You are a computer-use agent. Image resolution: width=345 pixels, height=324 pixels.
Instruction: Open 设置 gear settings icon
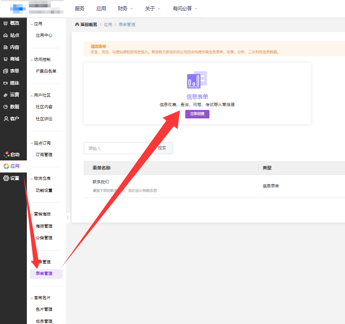6,178
